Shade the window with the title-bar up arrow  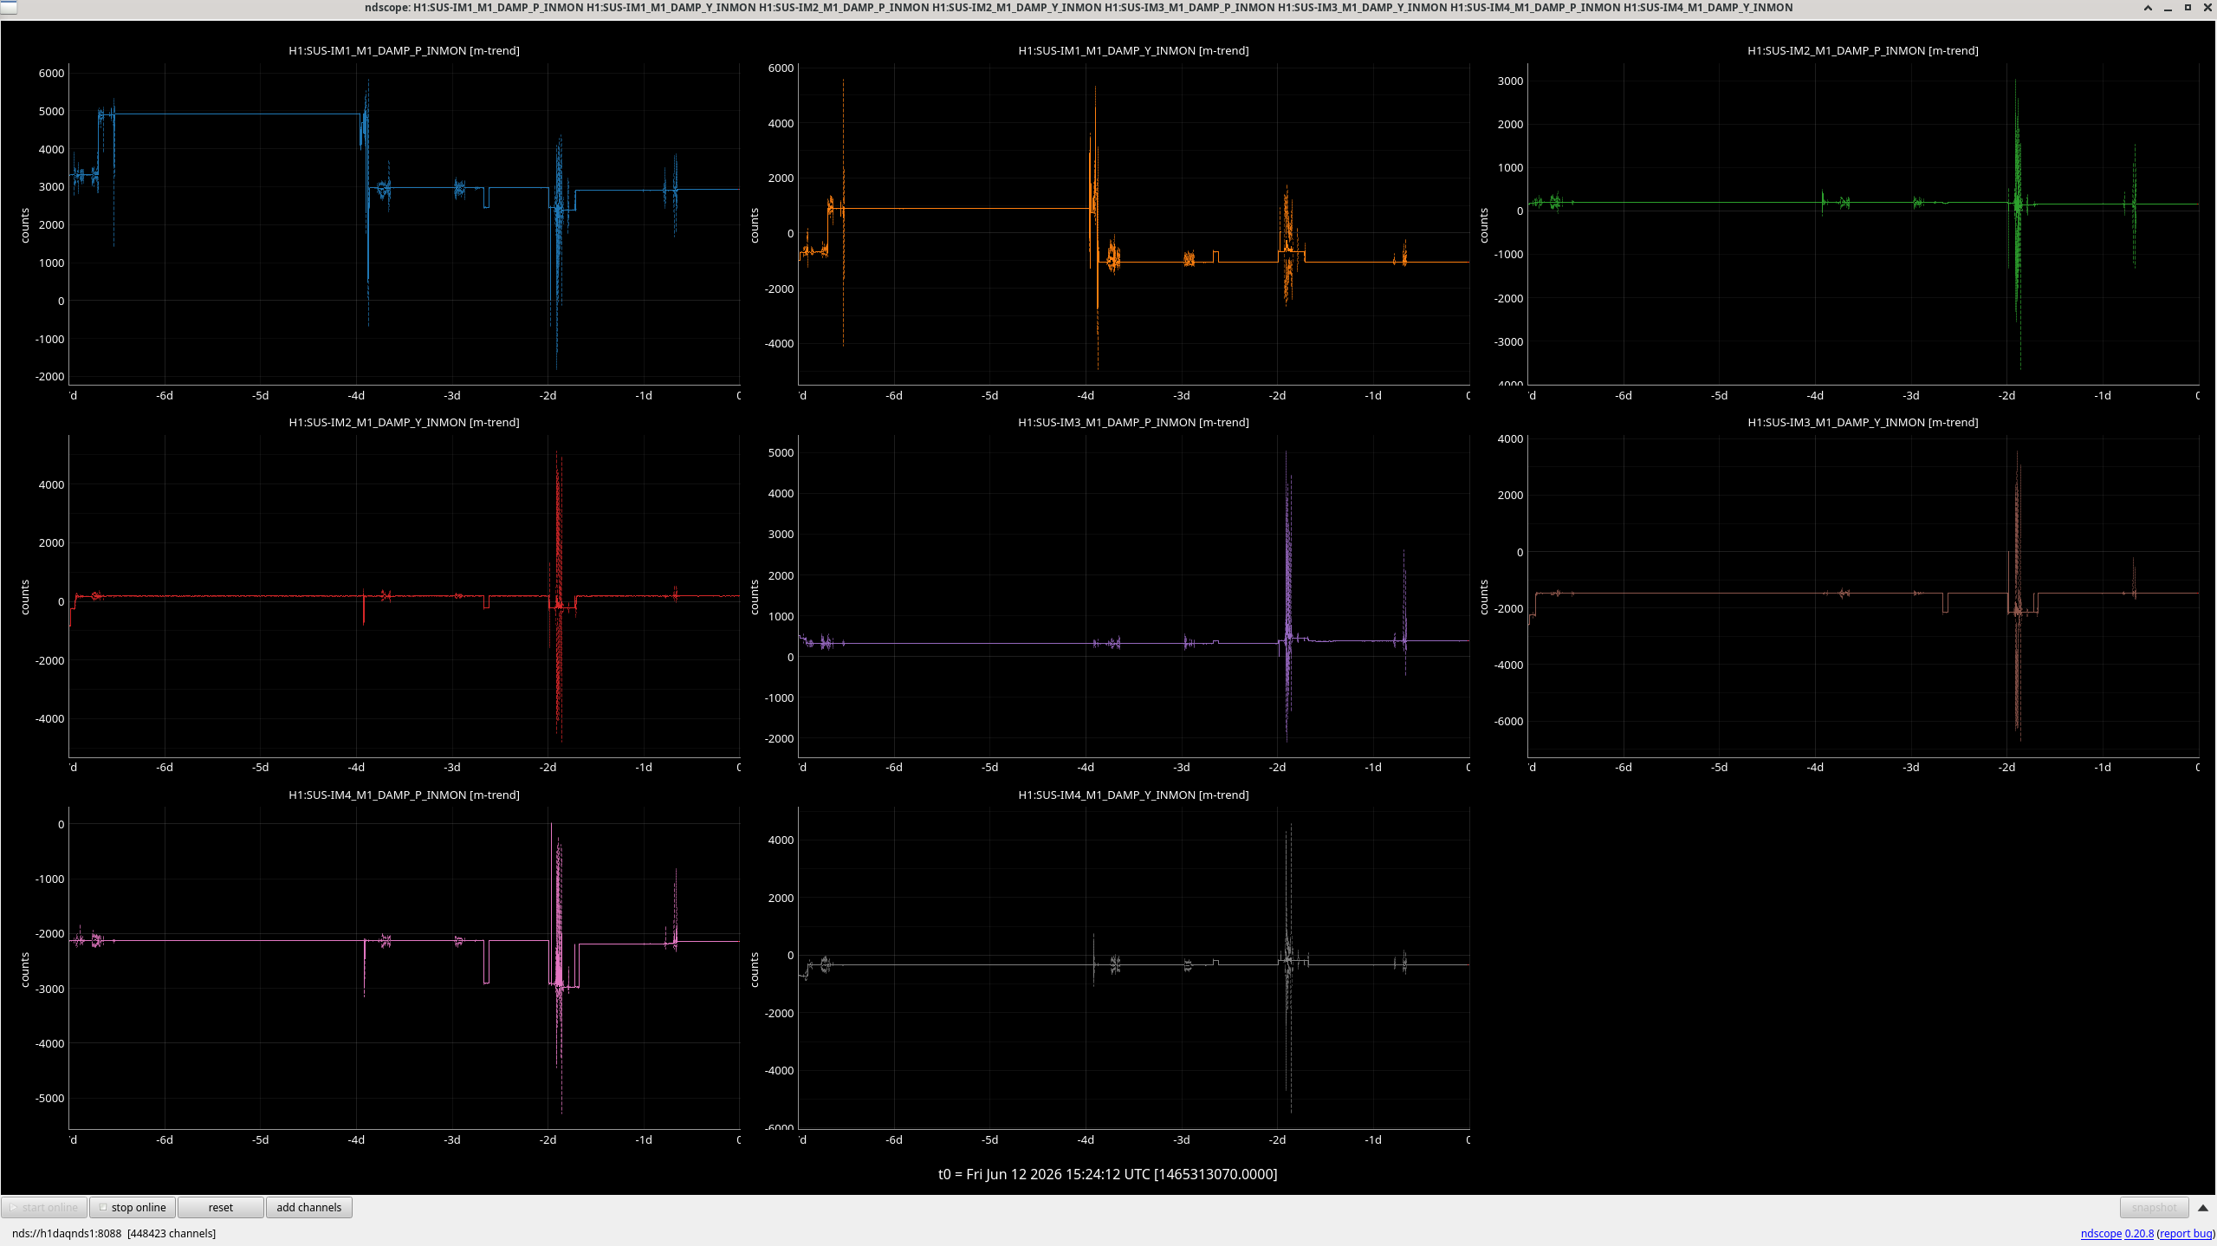(2148, 8)
